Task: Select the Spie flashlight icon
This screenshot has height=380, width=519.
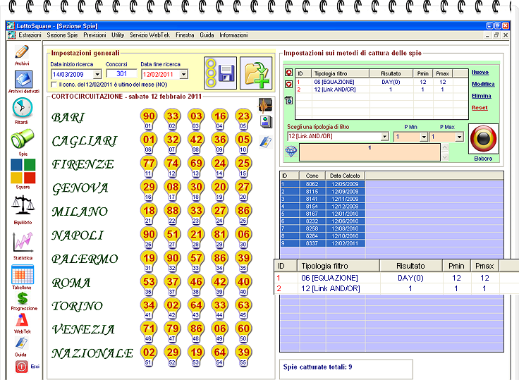Action: tap(22, 139)
